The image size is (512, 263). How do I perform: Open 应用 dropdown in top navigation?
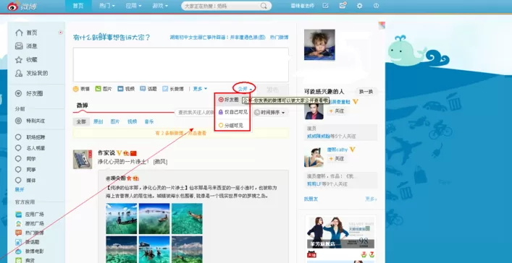[x=133, y=6]
